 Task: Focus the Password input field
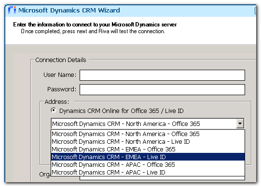click(162, 89)
